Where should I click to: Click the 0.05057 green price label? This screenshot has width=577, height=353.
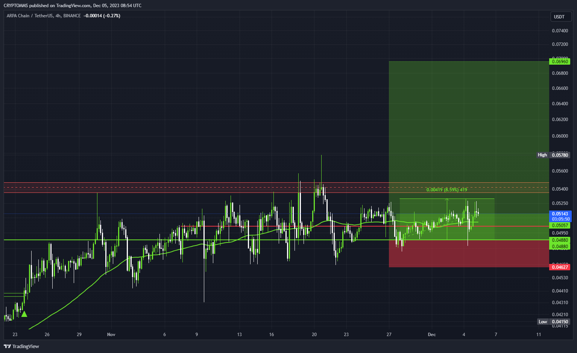pyautogui.click(x=560, y=226)
